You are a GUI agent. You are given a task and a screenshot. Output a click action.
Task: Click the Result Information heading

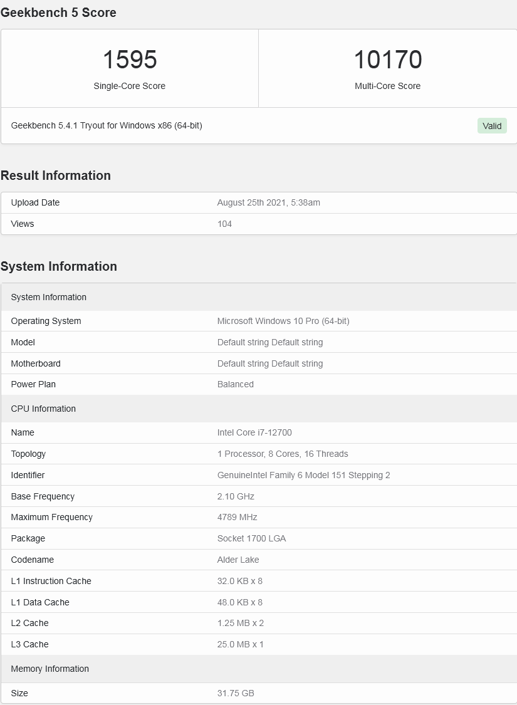click(56, 175)
